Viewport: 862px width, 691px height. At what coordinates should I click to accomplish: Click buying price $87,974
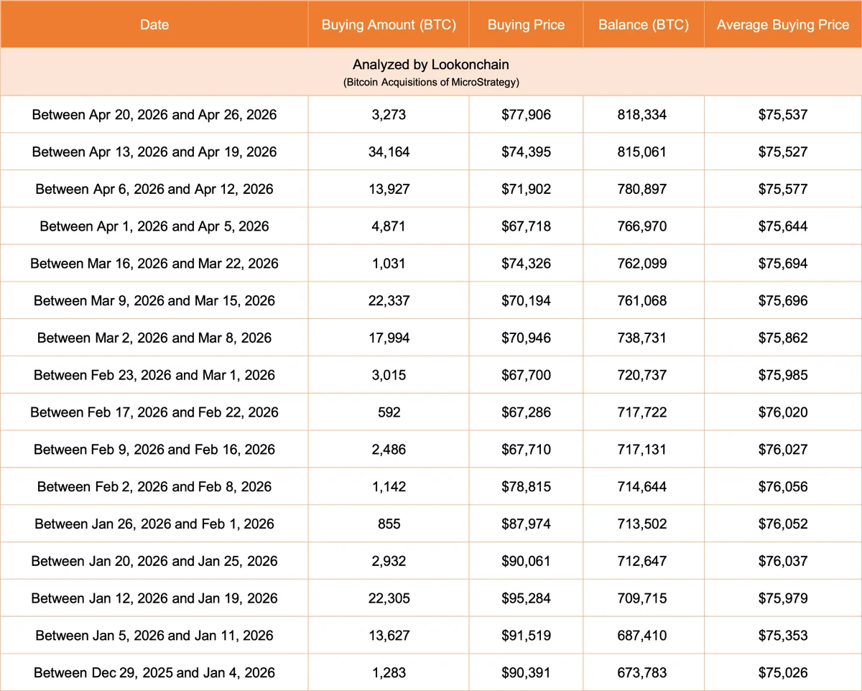point(526,524)
